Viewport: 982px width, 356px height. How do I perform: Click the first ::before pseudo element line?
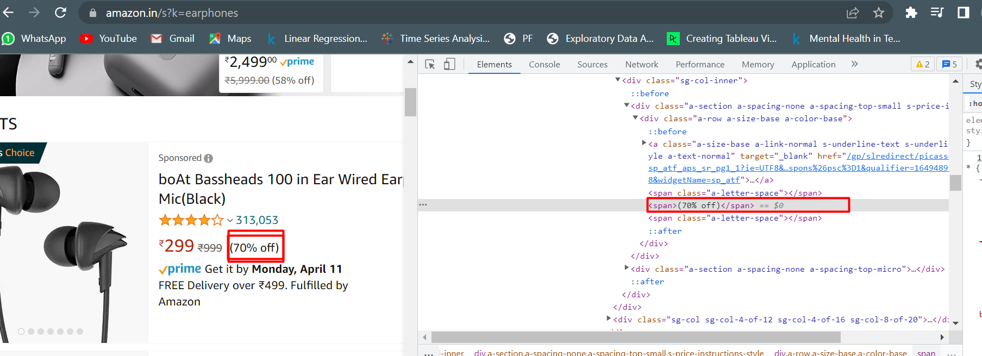click(649, 93)
